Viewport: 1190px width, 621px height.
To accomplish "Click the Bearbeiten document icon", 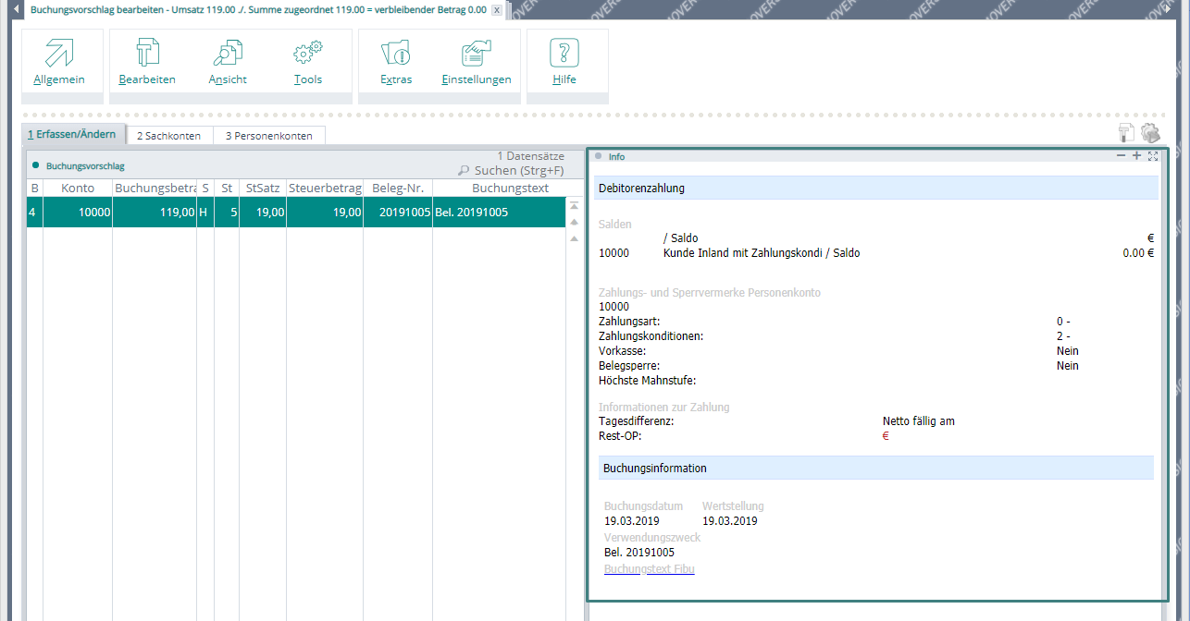I will click(x=147, y=54).
